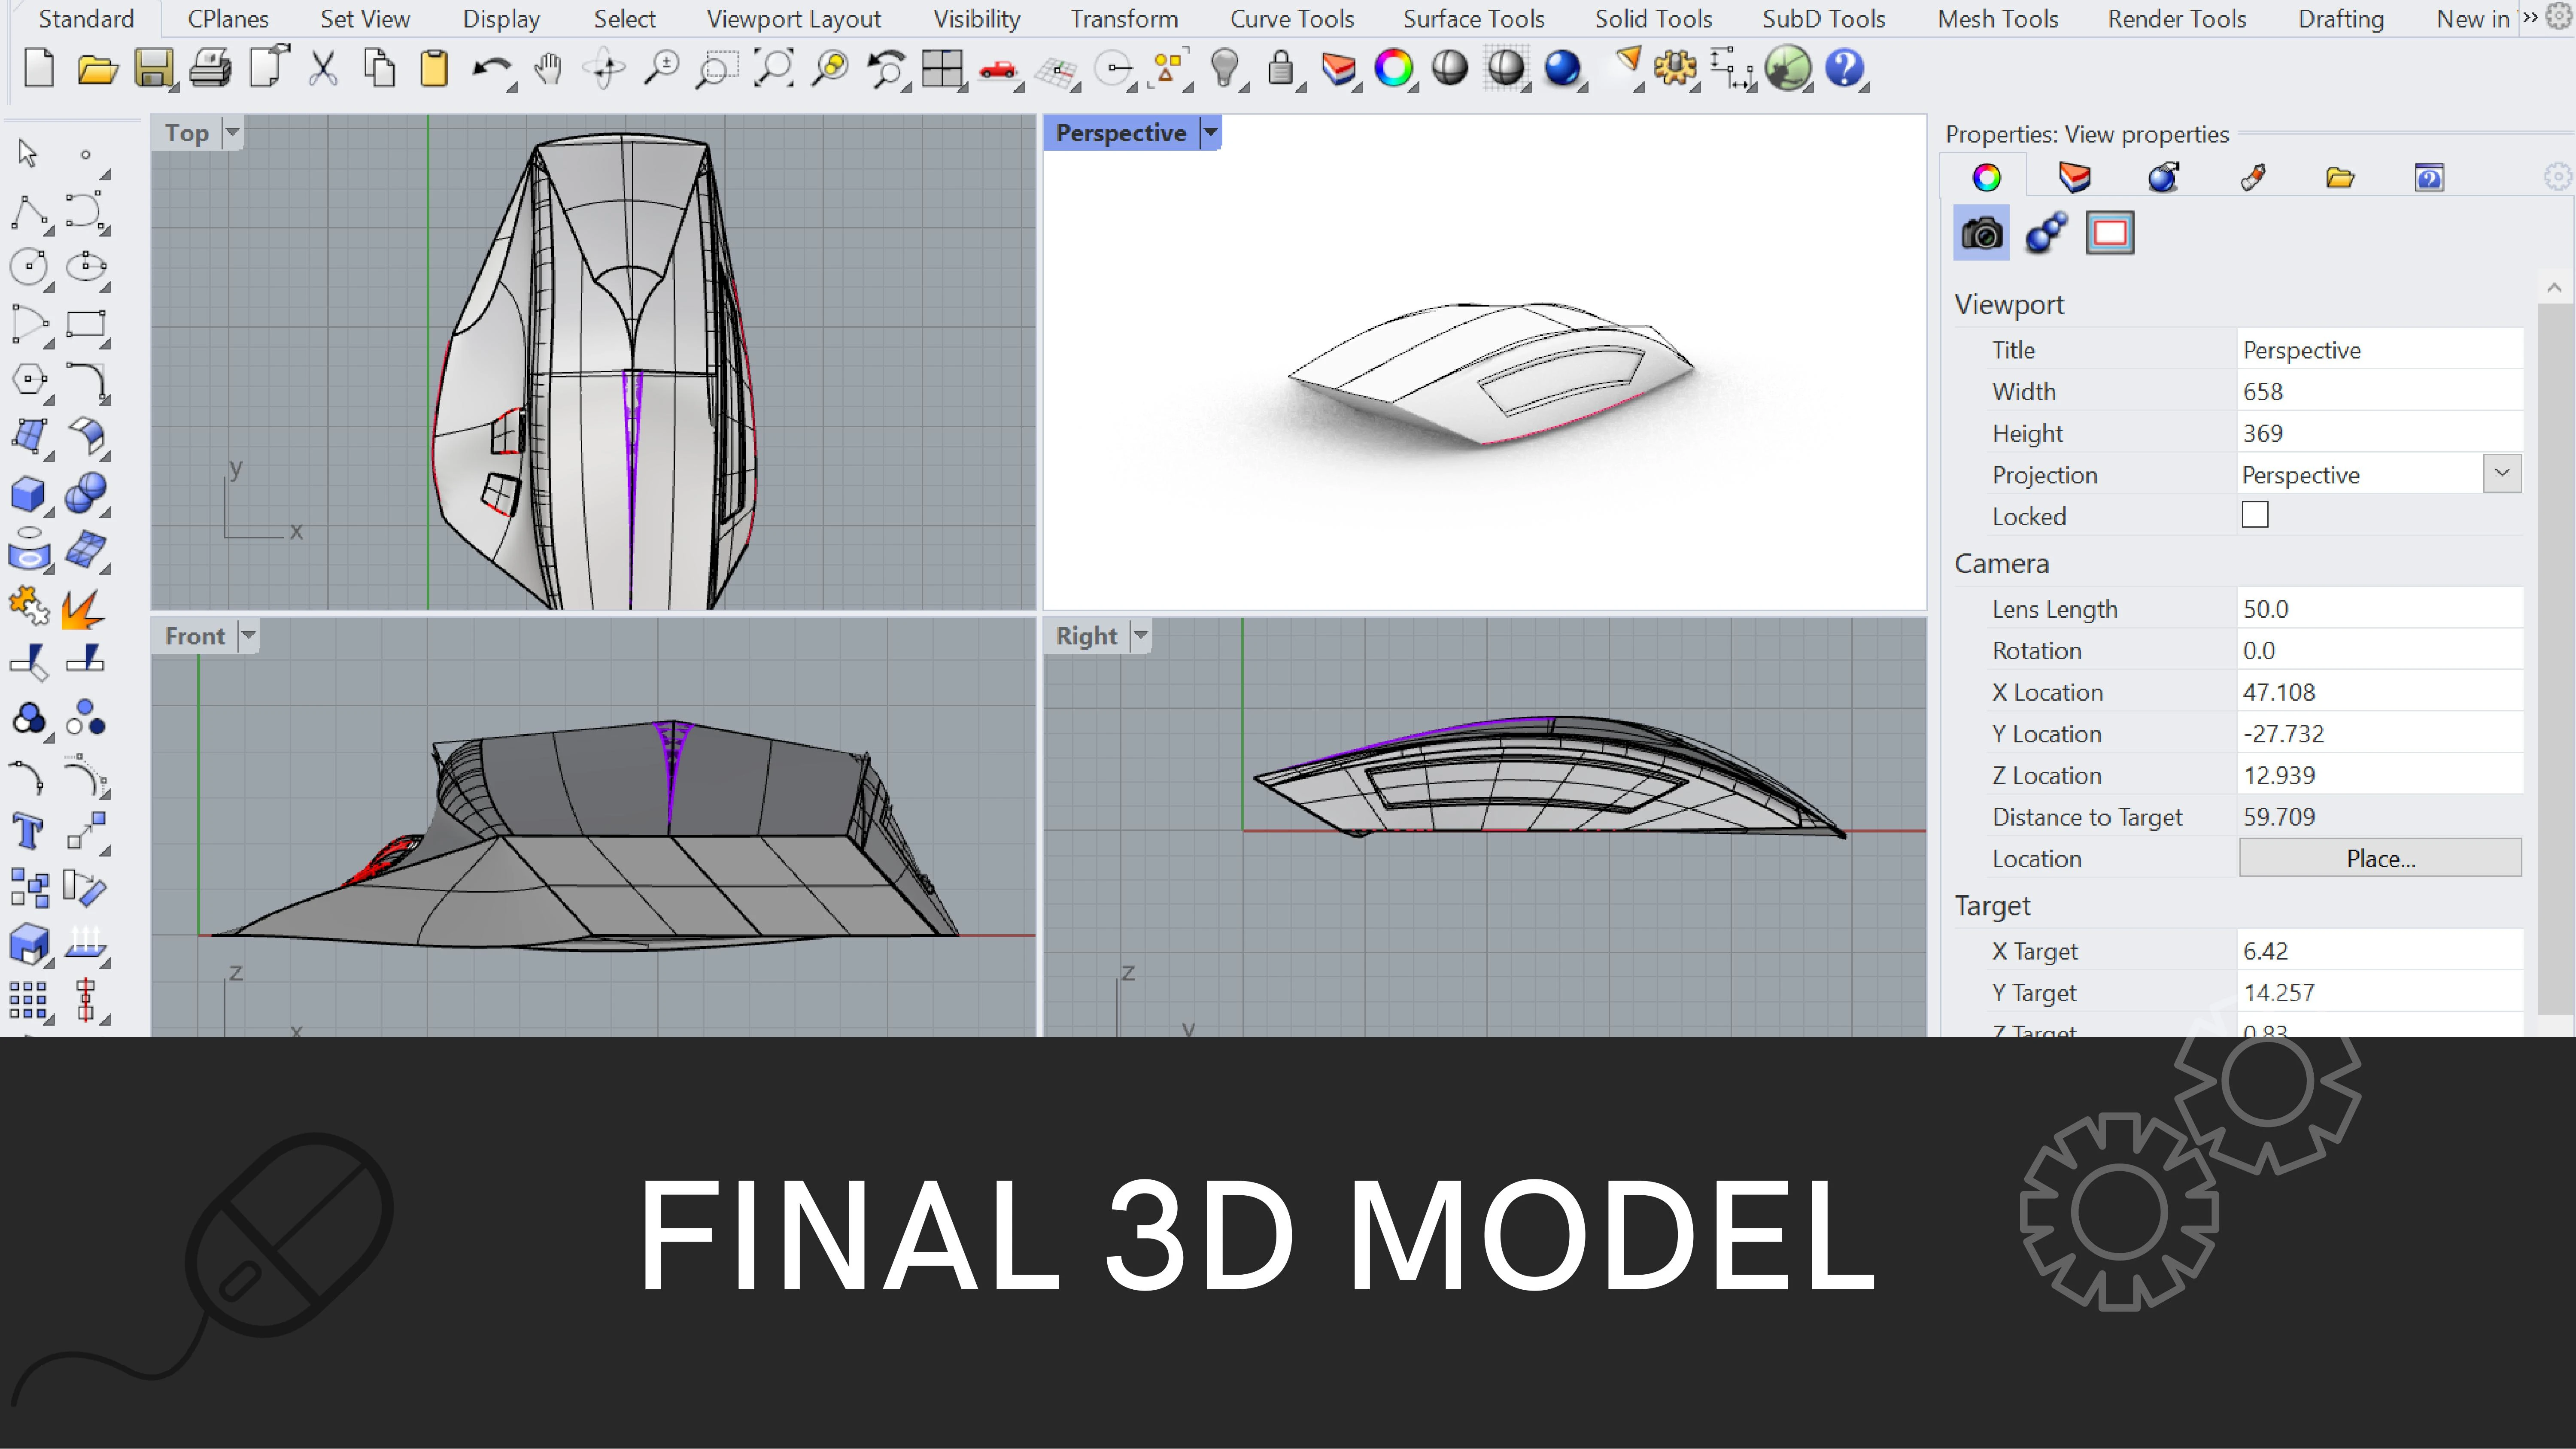2576x1449 pixels.
Task: Open the Perspective viewport dropdown arrow
Action: 1210,133
